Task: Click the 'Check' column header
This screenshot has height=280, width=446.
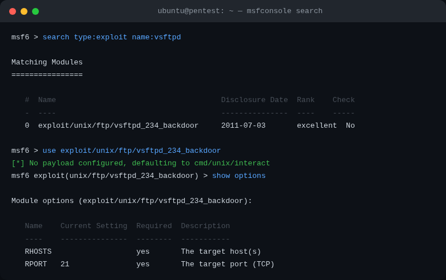Action: pos(344,100)
